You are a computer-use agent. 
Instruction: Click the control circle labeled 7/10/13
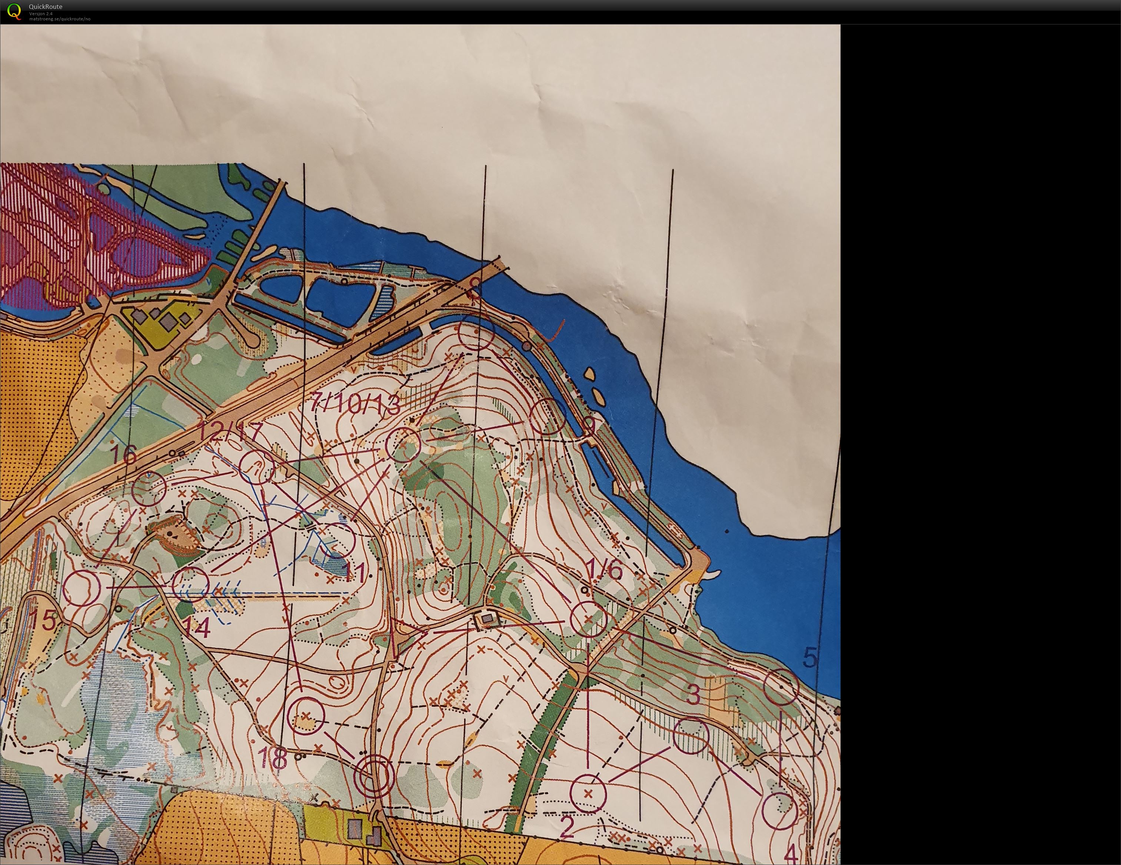403,445
